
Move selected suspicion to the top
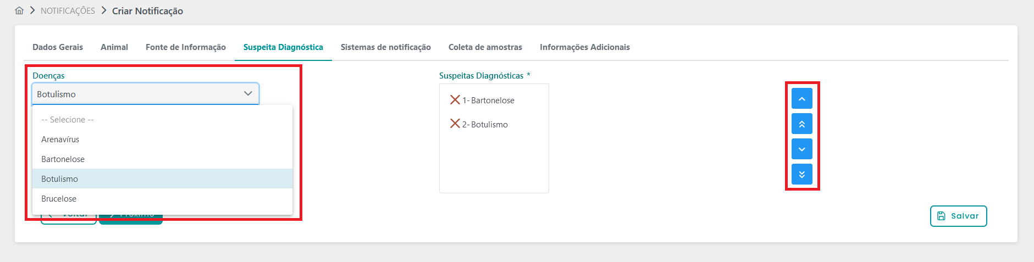801,124
